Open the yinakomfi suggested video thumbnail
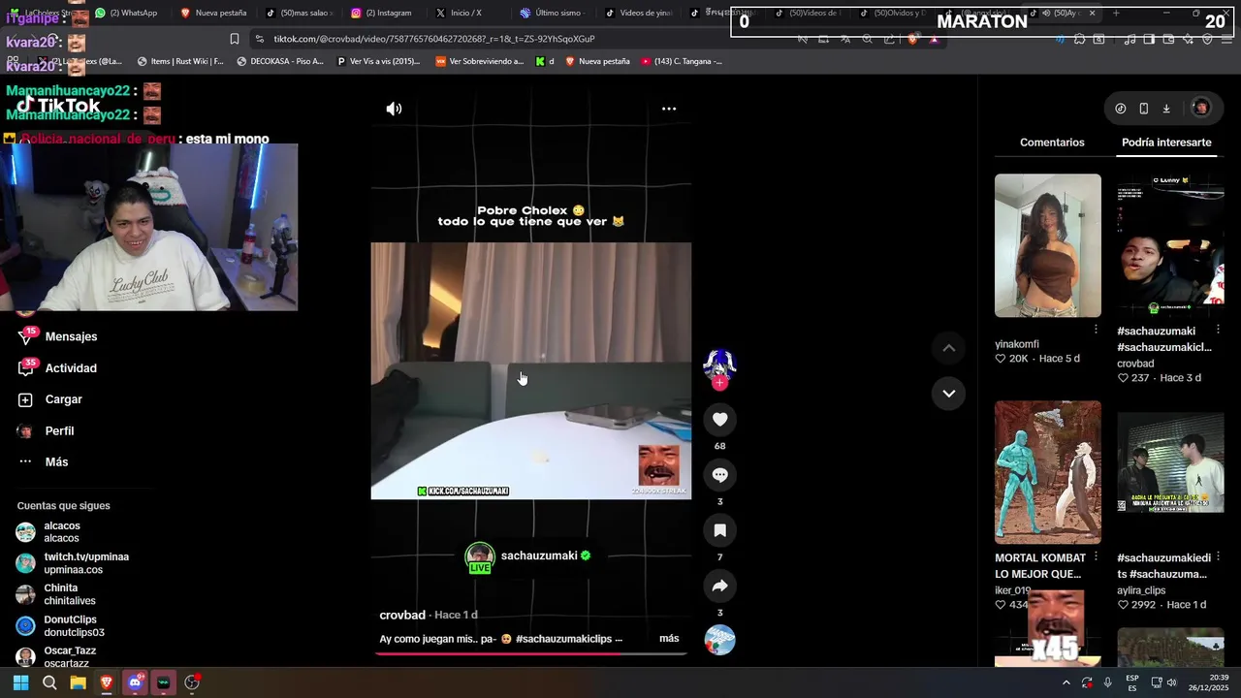 pyautogui.click(x=1048, y=245)
